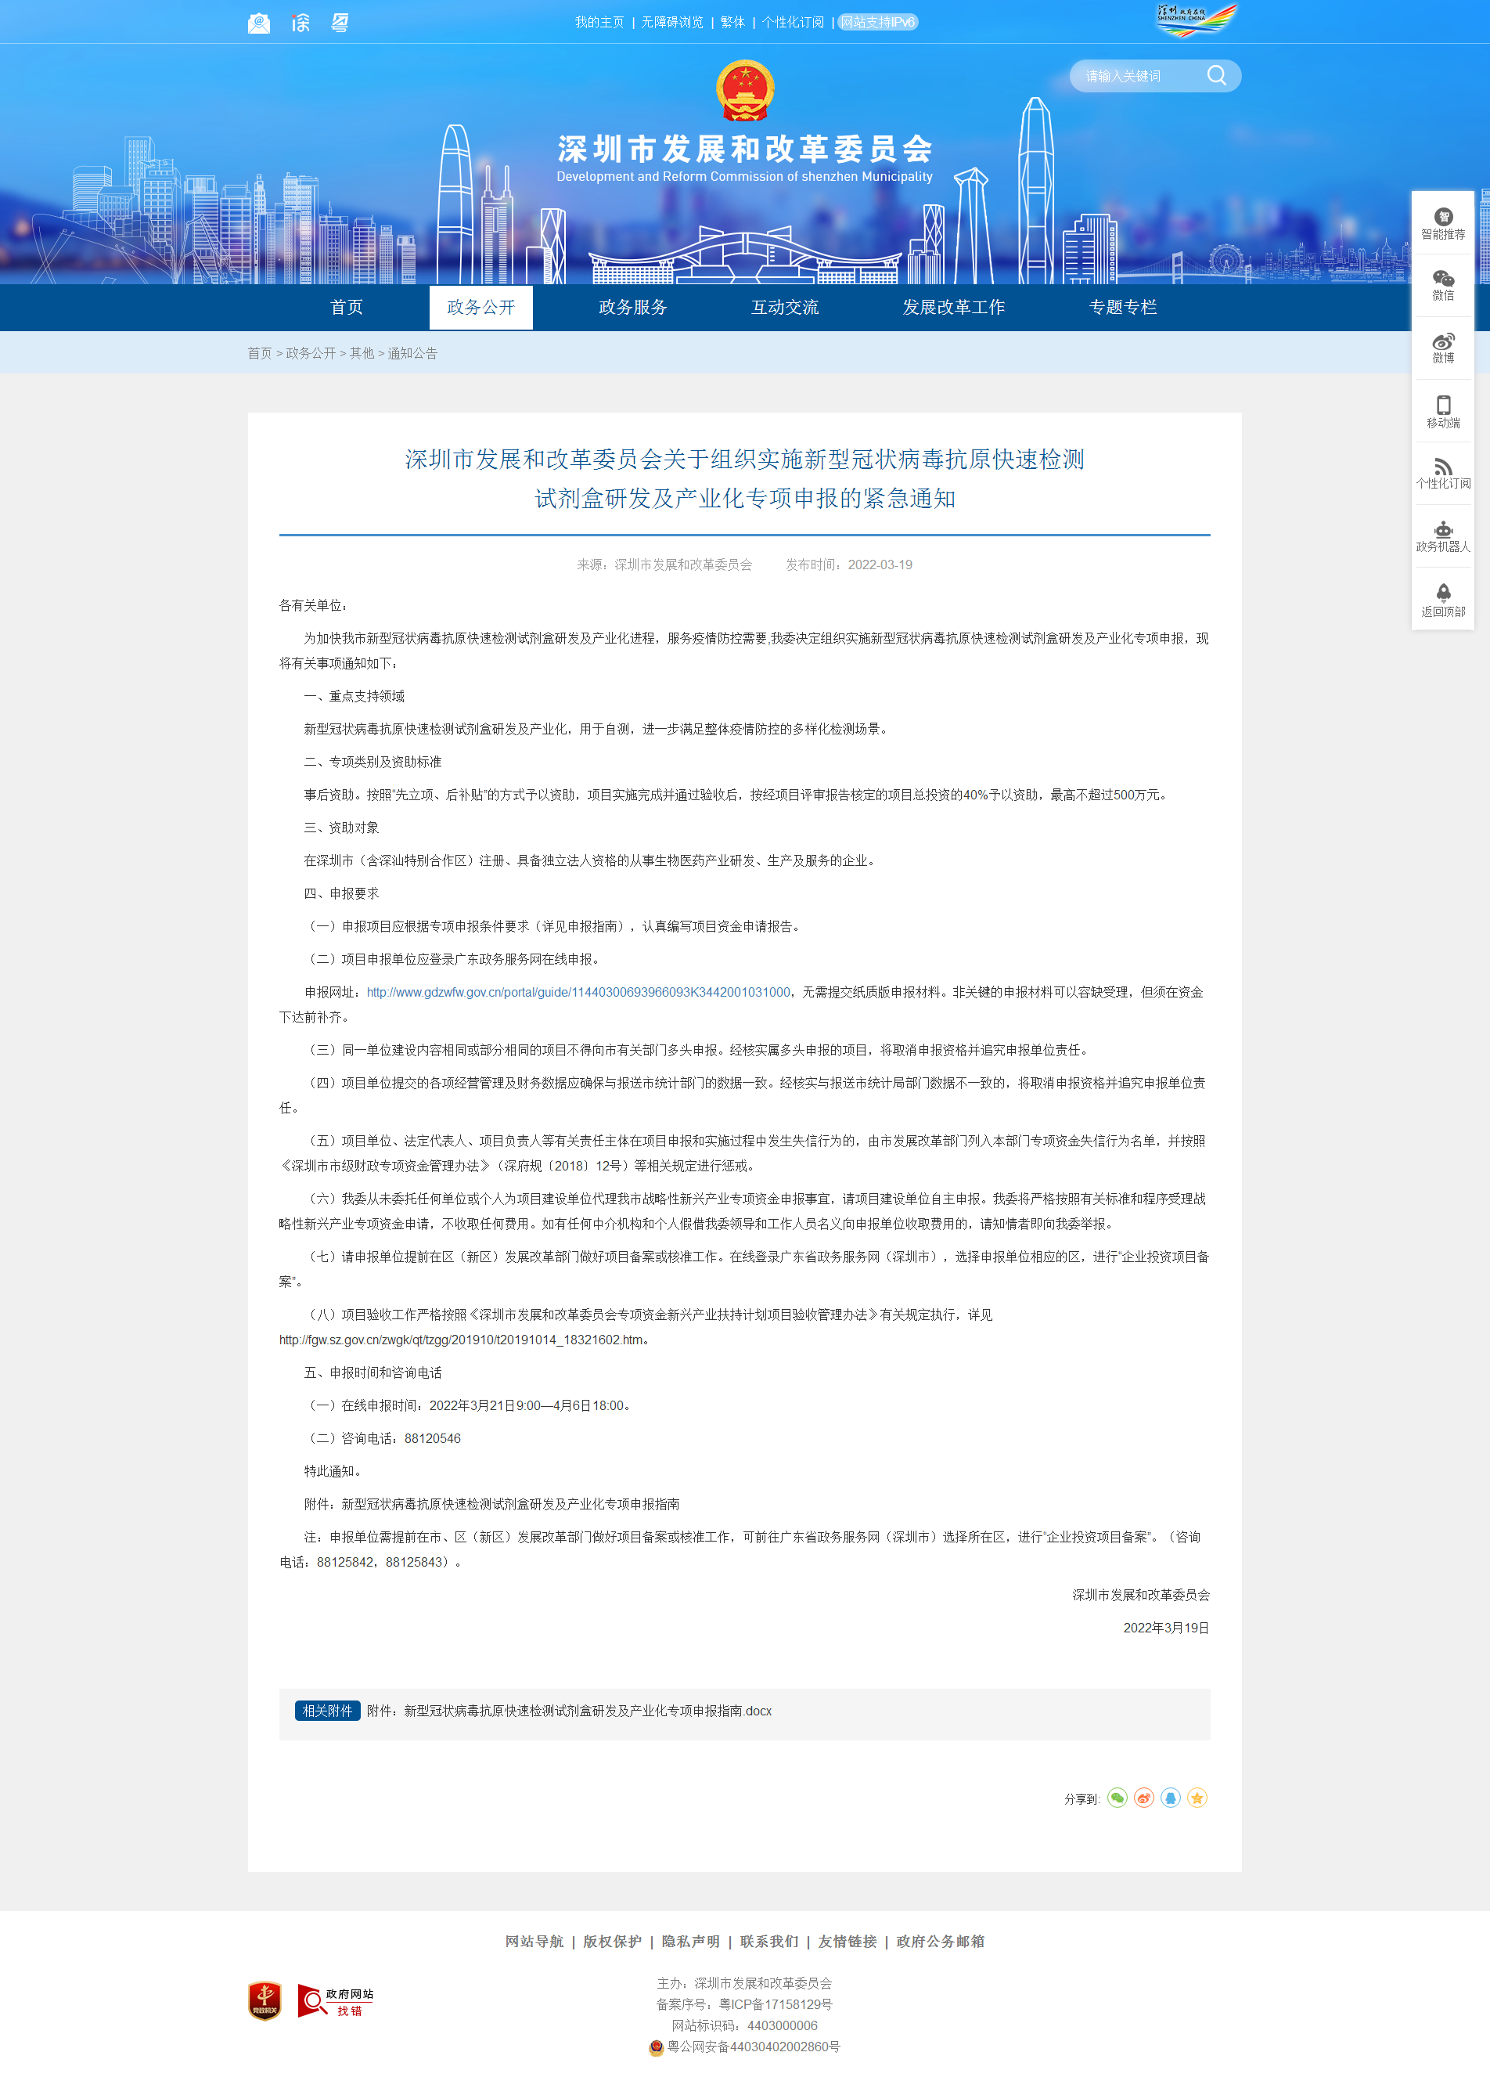Open 移动端 in the right sidebar
The image size is (1490, 2081).
pyautogui.click(x=1442, y=412)
